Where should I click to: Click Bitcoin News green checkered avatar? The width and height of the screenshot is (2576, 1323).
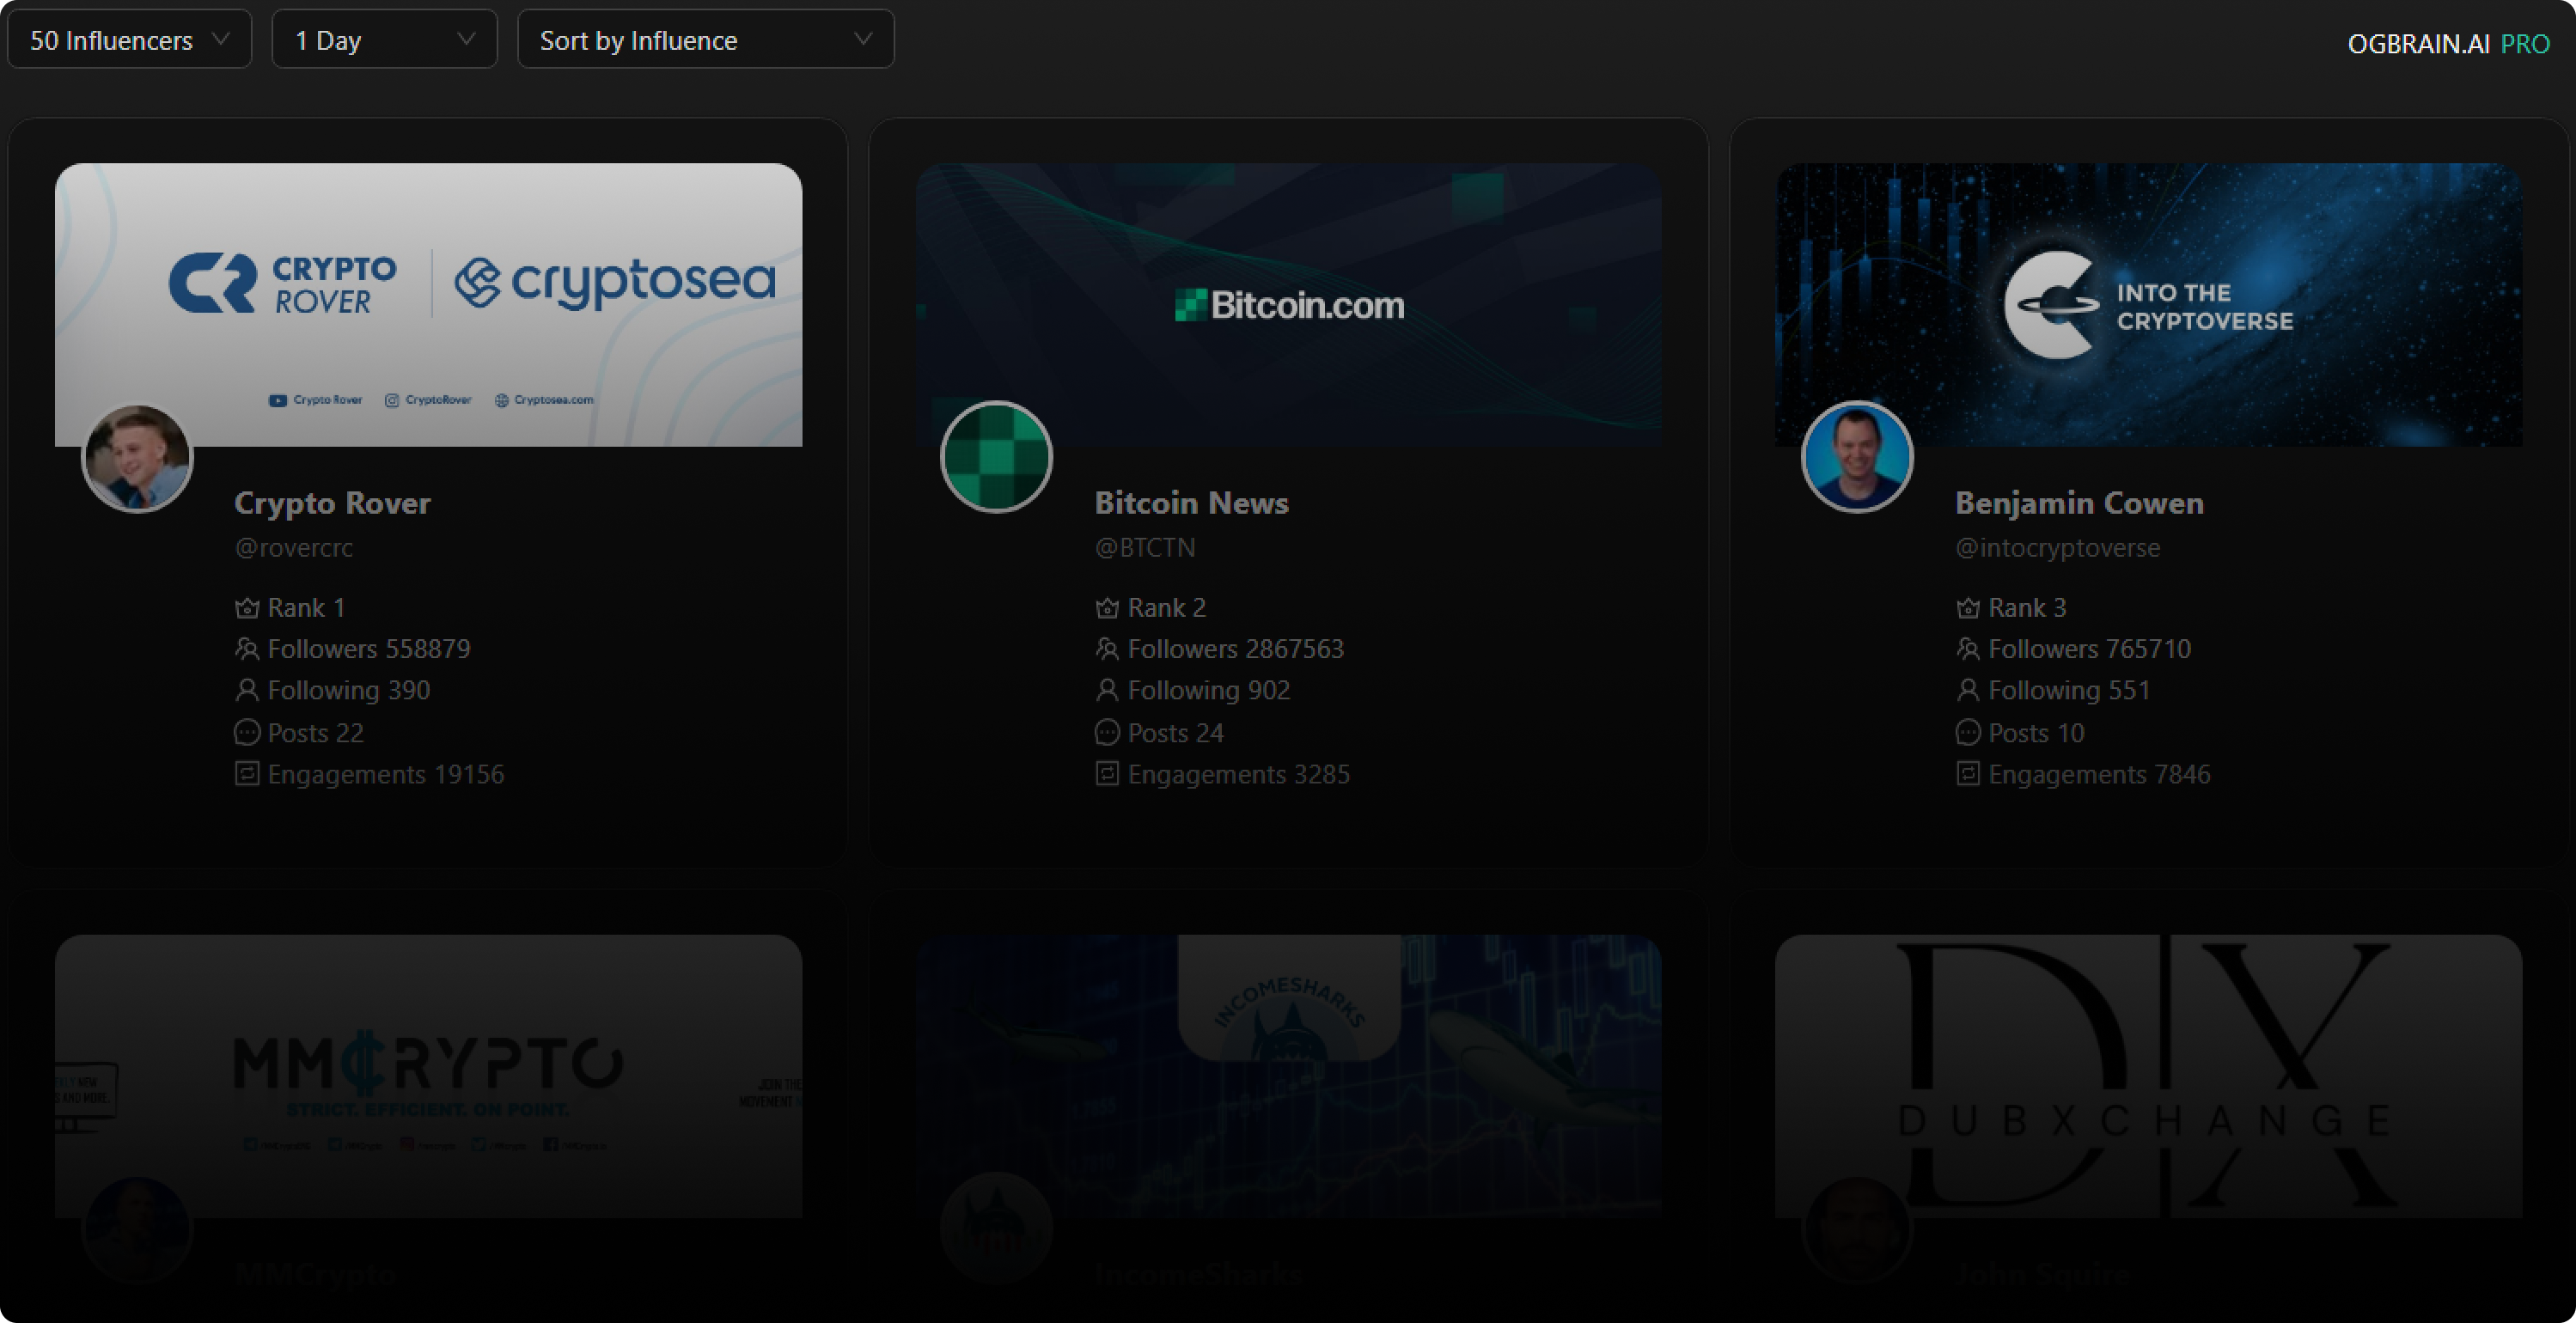[996, 457]
